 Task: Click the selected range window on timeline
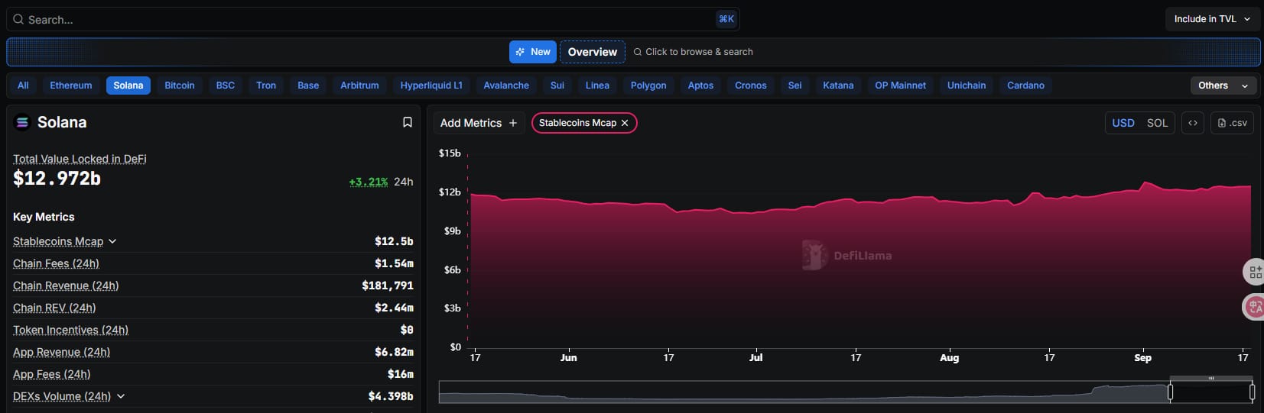tap(1211, 392)
